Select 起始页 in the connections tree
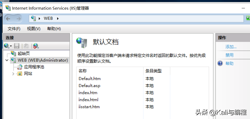250x119 pixels. point(24,53)
